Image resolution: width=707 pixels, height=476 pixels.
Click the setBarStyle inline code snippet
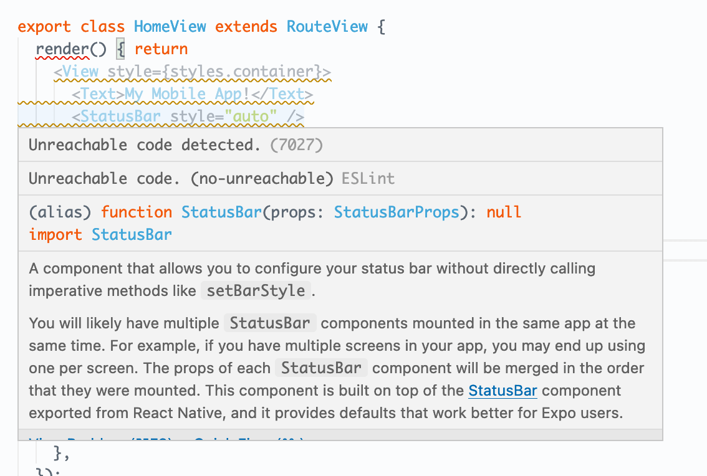click(256, 291)
